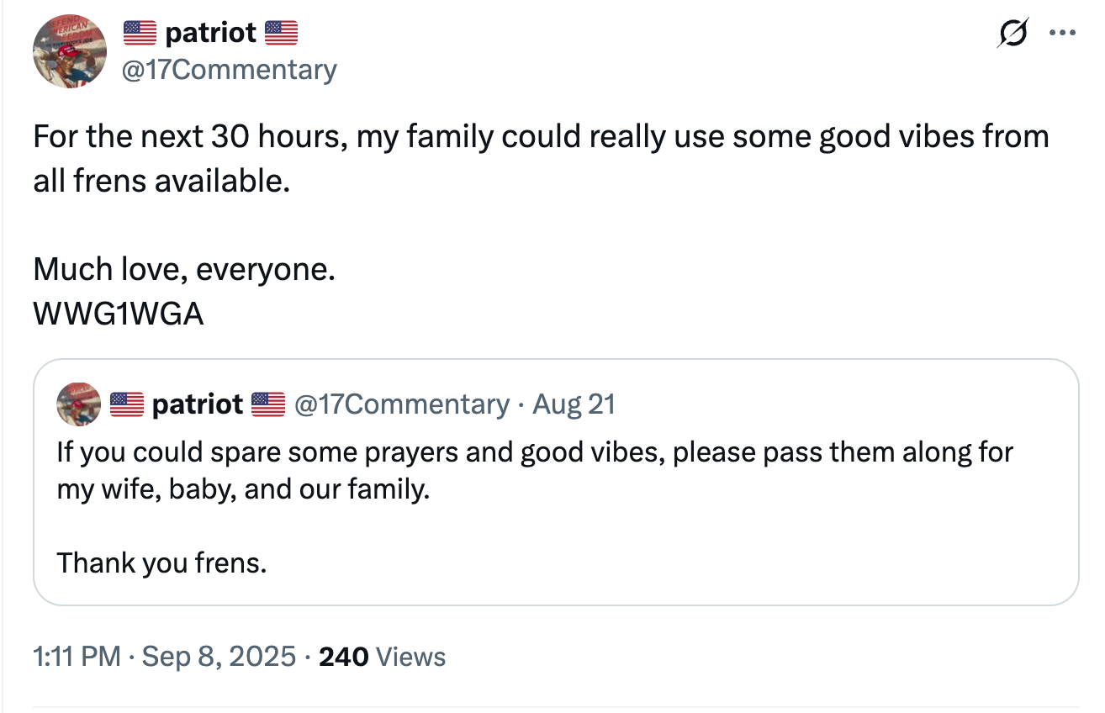Screen dimensions: 1105x713
Task: Open the three-dot More options menu
Action: [1063, 34]
